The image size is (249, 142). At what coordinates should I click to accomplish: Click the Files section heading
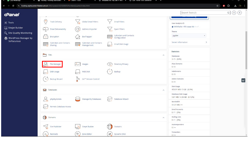click(50, 55)
